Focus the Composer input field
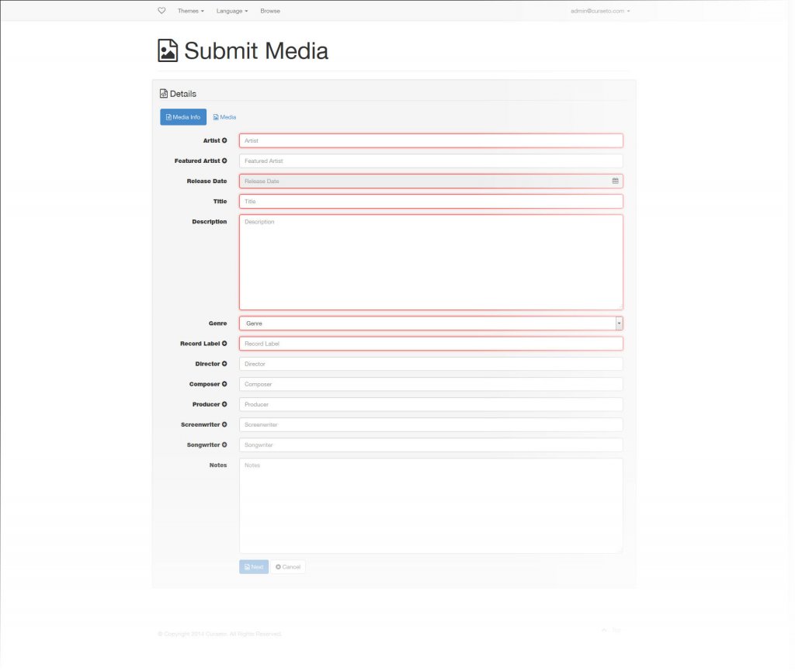795x671 pixels. pyautogui.click(x=431, y=384)
